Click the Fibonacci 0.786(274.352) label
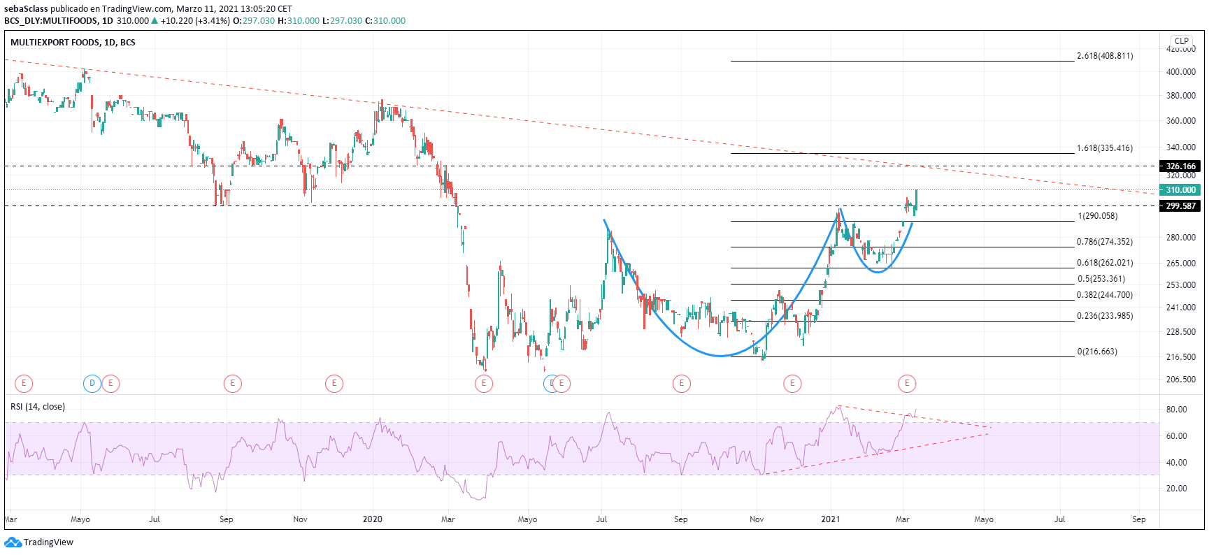This screenshot has width=1209, height=555. [x=1105, y=242]
